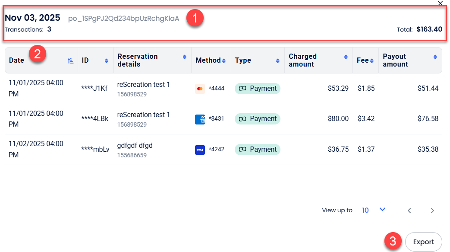Screen dimensions: 450x252
Task: Click the Amex card icon for *8431
Action: click(x=200, y=119)
